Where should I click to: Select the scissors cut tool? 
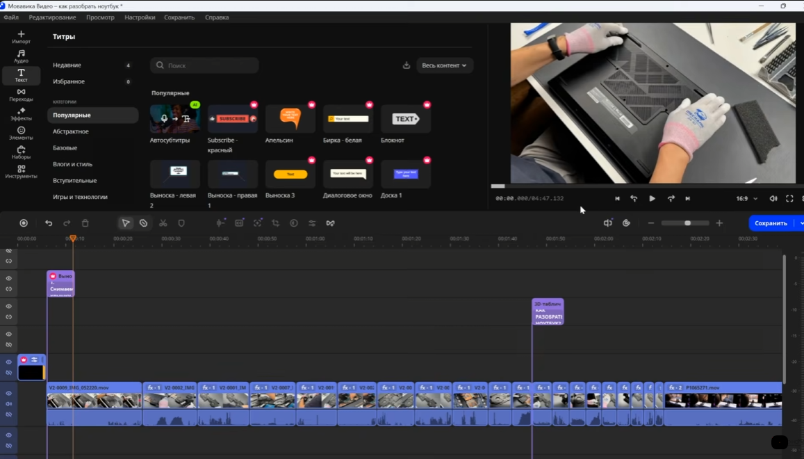pos(163,223)
